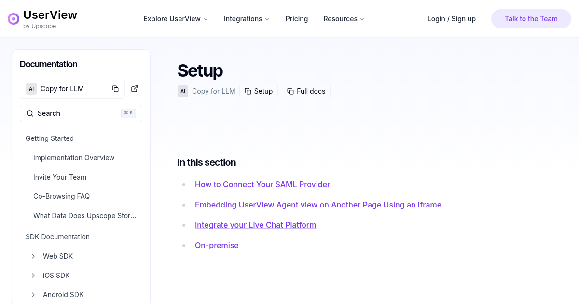Open How to Connect Your SAML Provider
This screenshot has width=579, height=304.
coord(262,184)
